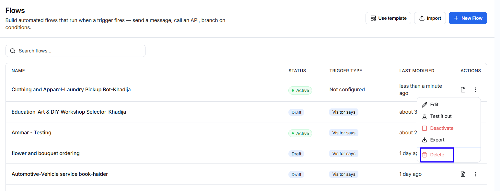Click Visitor says tag for flower flow

(344, 153)
